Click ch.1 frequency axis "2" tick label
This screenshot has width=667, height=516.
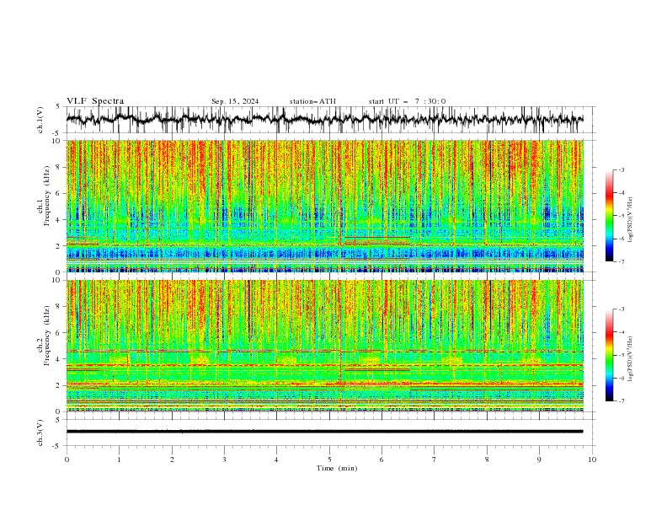[x=59, y=246]
